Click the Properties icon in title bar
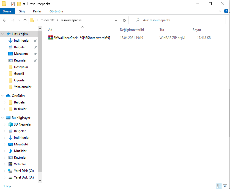 click(x=13, y=4)
